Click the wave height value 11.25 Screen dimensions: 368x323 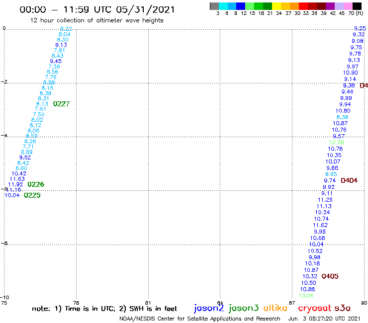[x=325, y=200]
